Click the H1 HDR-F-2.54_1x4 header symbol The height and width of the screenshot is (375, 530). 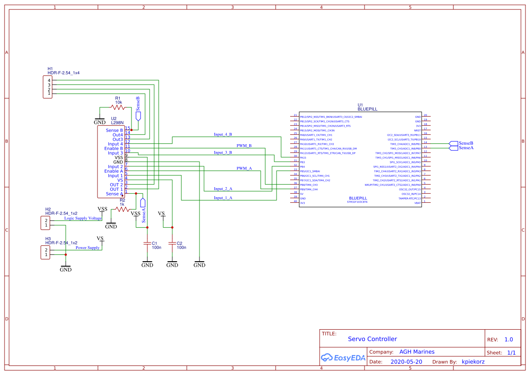pyautogui.click(x=47, y=86)
